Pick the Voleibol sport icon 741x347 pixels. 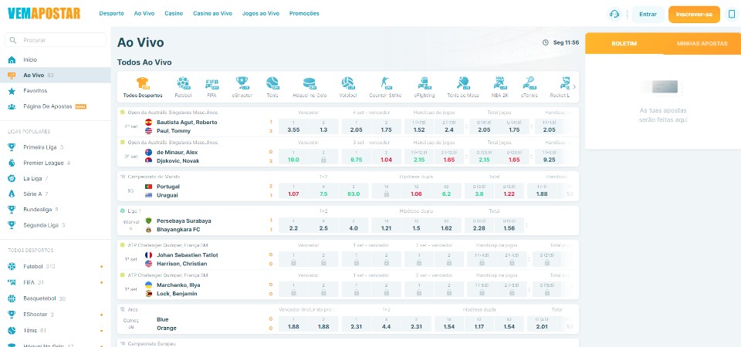pyautogui.click(x=348, y=87)
